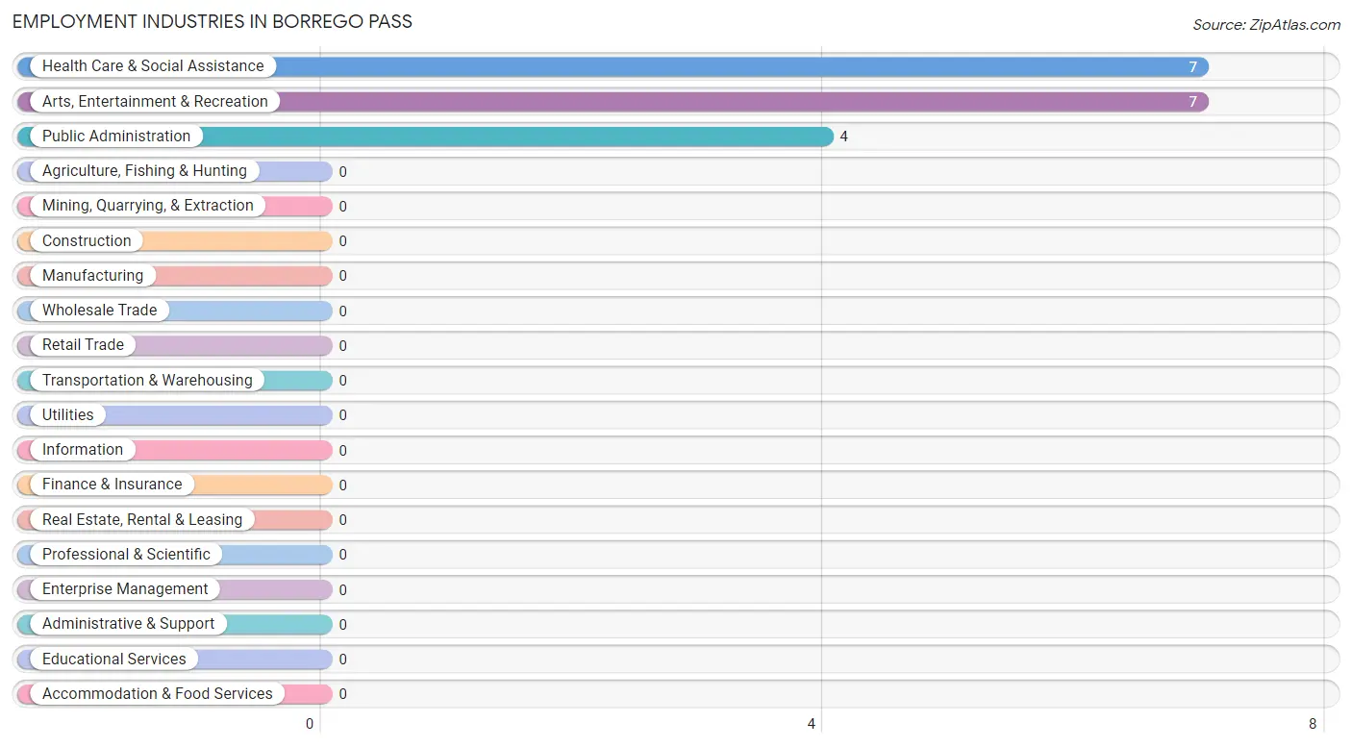
Task: Select the Construction label
Action: [87, 240]
